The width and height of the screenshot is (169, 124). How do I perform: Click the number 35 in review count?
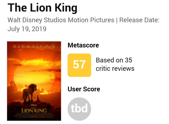click(128, 60)
